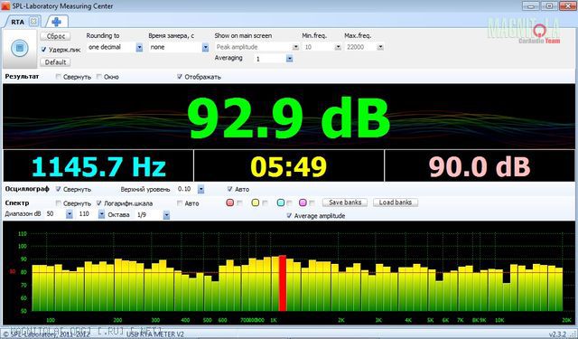Click the Осциллограф section label
578x339 pixels.
coord(27,189)
